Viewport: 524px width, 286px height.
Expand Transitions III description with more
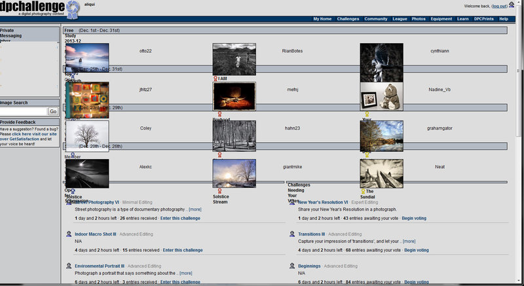(x=409, y=241)
